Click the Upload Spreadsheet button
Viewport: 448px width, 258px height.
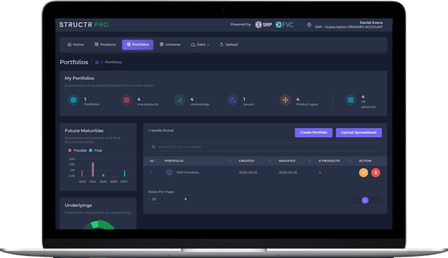(x=359, y=133)
